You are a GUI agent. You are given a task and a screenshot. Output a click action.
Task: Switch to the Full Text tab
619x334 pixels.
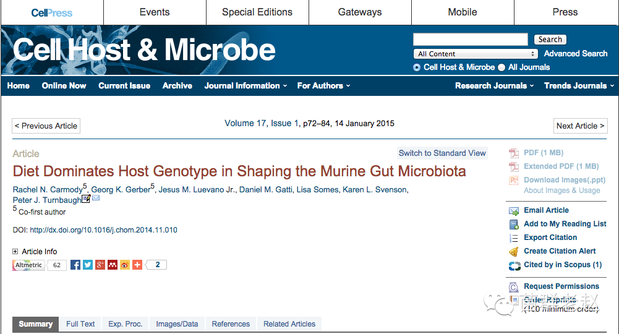[x=80, y=324]
